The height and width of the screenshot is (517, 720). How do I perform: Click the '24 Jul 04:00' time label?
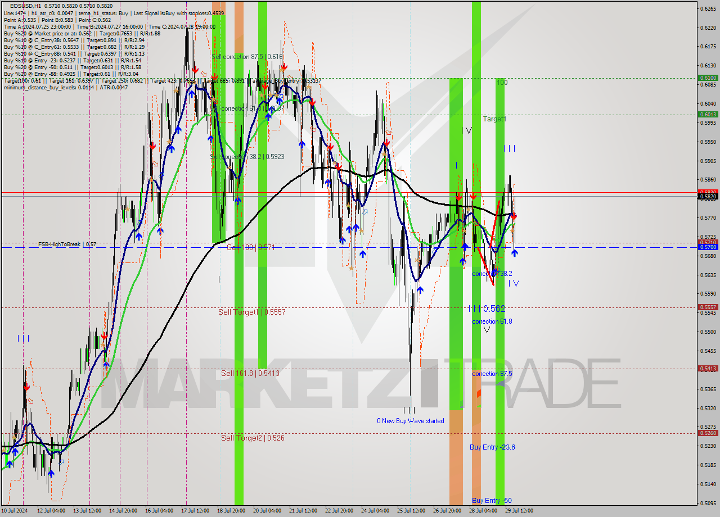point(376,511)
